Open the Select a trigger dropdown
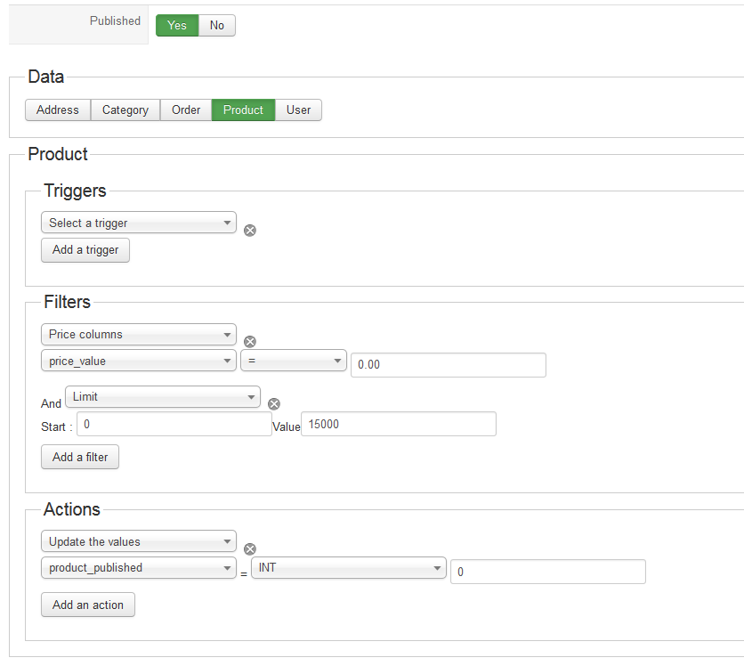The image size is (744, 666). (139, 223)
